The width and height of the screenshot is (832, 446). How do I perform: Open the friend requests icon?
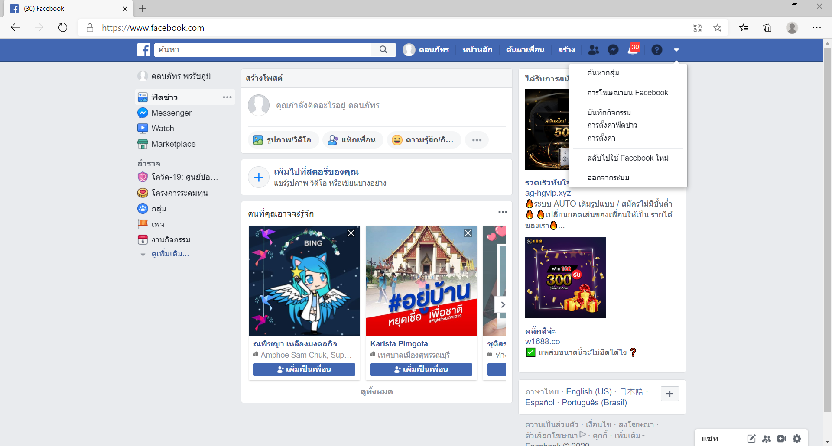coord(594,50)
